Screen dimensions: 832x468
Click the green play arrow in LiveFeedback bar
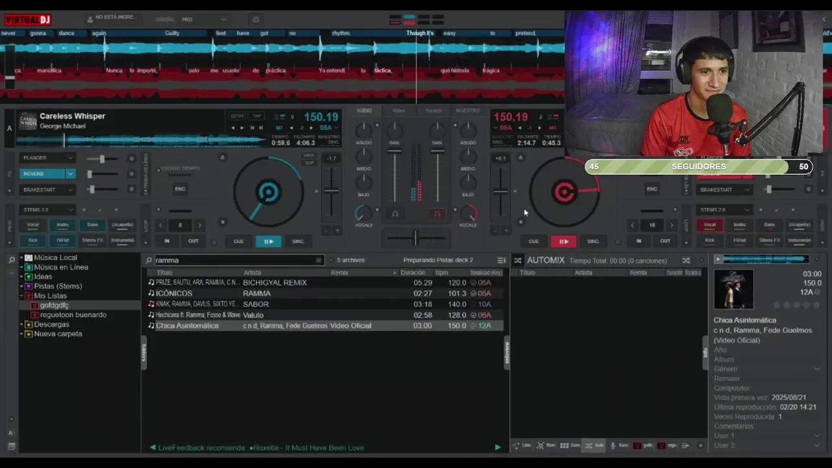point(498,447)
